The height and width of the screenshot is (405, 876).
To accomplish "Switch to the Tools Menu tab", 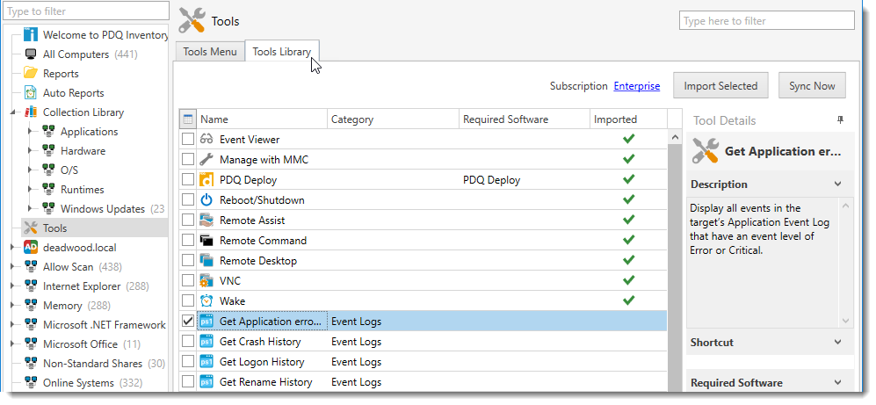I will point(210,51).
